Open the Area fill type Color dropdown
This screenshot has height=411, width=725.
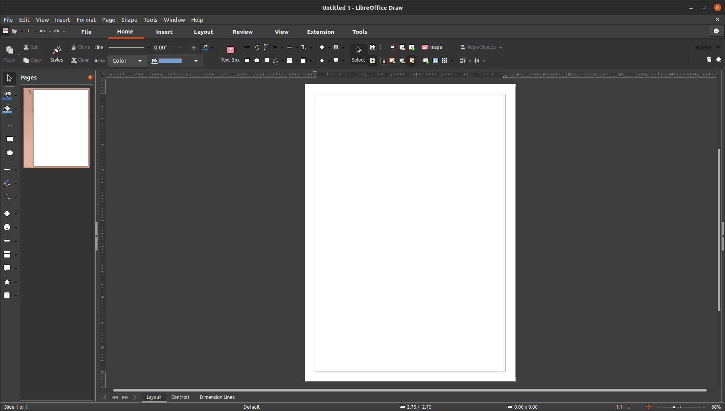127,61
